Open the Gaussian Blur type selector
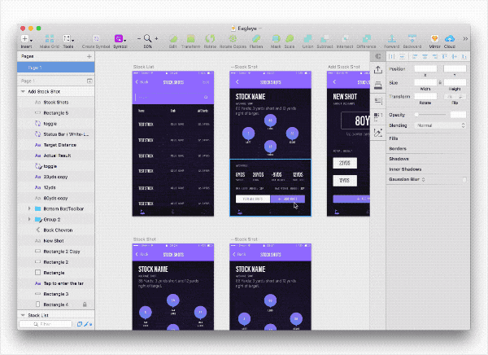The width and height of the screenshot is (488, 355). [423, 179]
